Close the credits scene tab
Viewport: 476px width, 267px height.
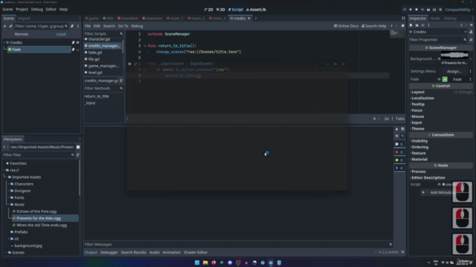(249, 19)
